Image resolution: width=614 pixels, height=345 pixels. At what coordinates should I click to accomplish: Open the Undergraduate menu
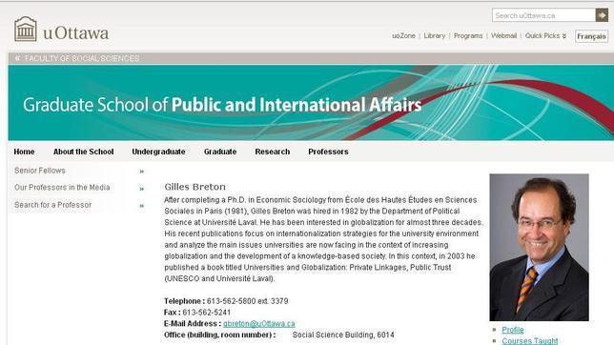[158, 152]
